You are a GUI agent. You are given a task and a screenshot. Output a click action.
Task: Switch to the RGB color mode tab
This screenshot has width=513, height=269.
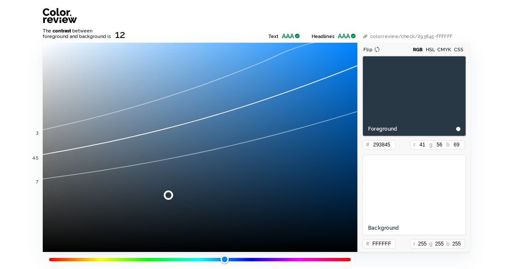pos(418,50)
